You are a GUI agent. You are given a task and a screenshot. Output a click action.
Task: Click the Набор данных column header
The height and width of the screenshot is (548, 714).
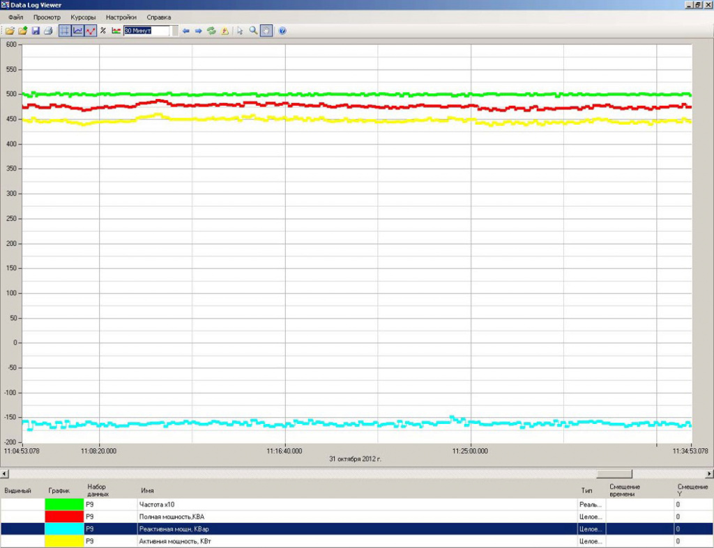pyautogui.click(x=98, y=490)
